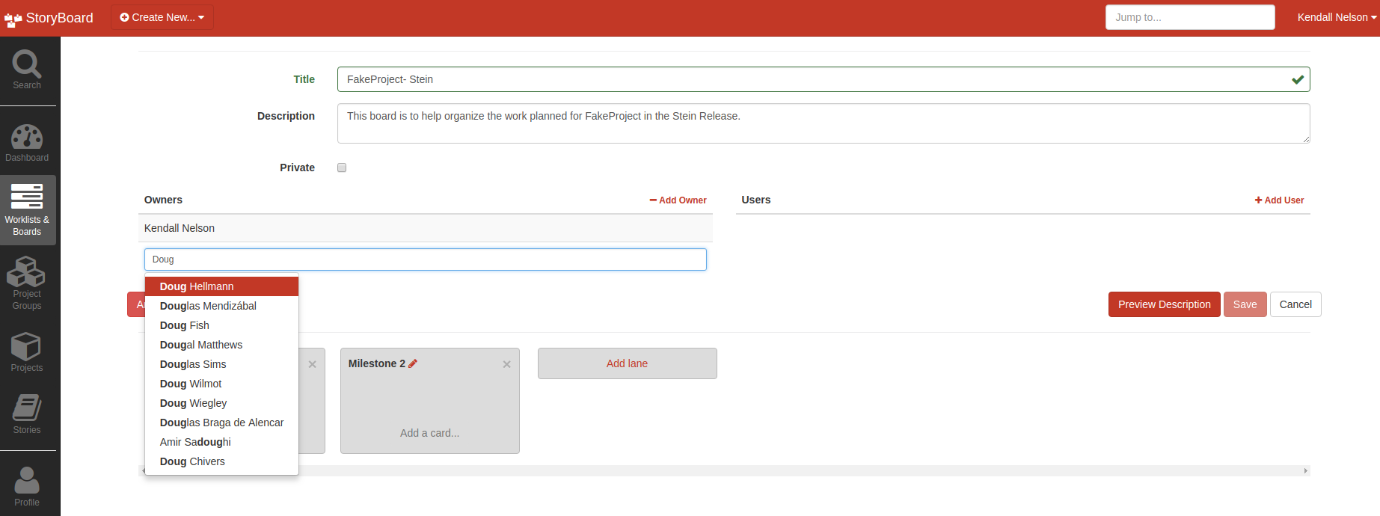Open Worklists & Boards sidebar icon
This screenshot has height=516, width=1380.
[27, 210]
